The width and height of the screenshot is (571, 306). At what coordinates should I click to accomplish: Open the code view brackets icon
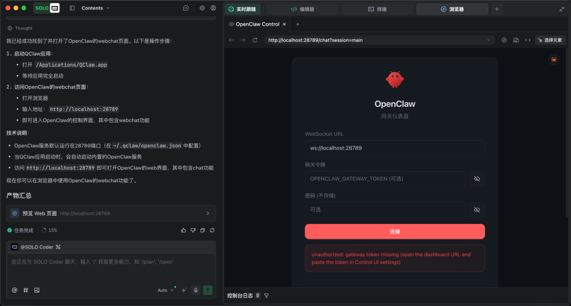pyautogui.click(x=527, y=40)
